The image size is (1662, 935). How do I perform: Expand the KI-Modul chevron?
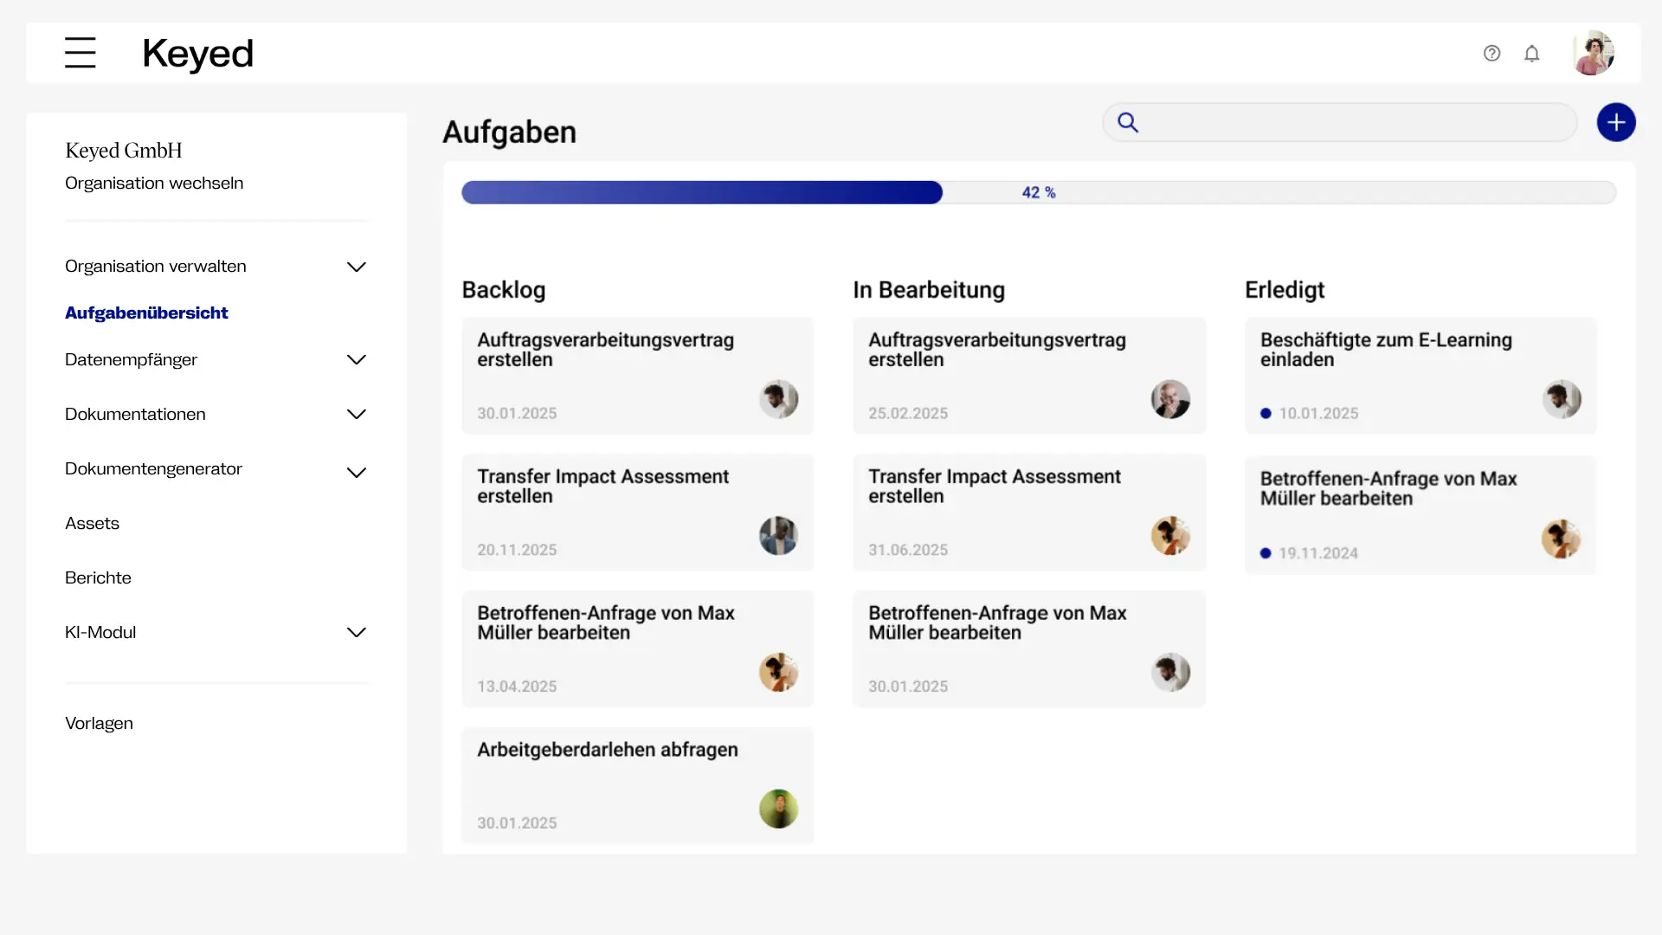356,632
